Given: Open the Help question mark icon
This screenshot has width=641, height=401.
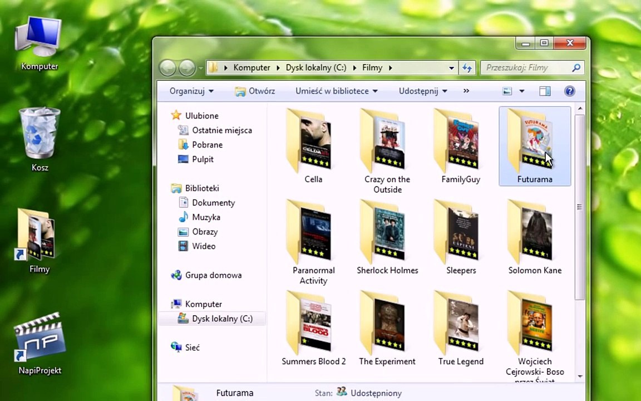Looking at the screenshot, I should (x=569, y=91).
